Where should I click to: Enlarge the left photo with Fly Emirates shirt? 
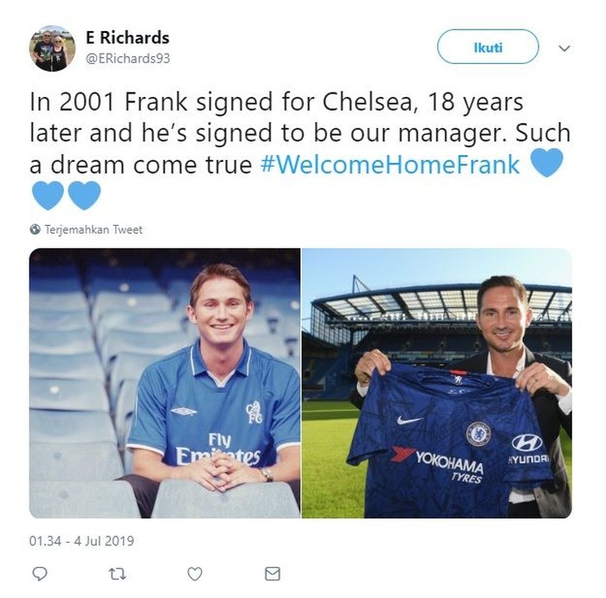click(164, 383)
